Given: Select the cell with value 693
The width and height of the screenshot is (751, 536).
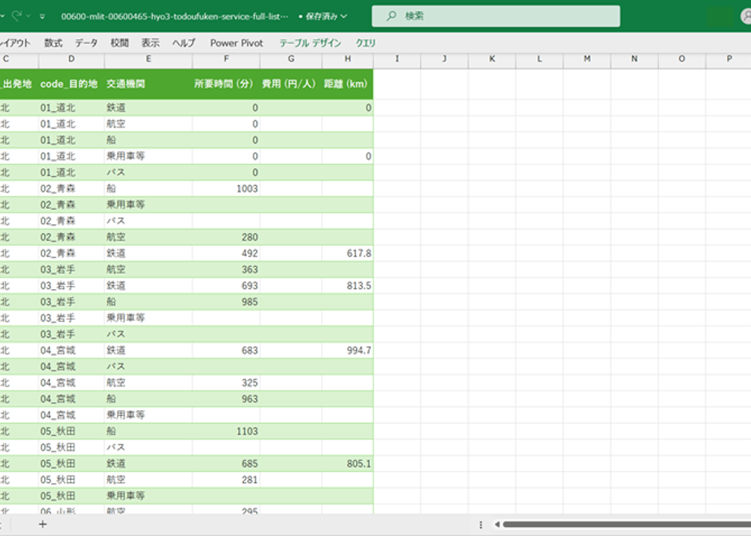Looking at the screenshot, I should (226, 286).
